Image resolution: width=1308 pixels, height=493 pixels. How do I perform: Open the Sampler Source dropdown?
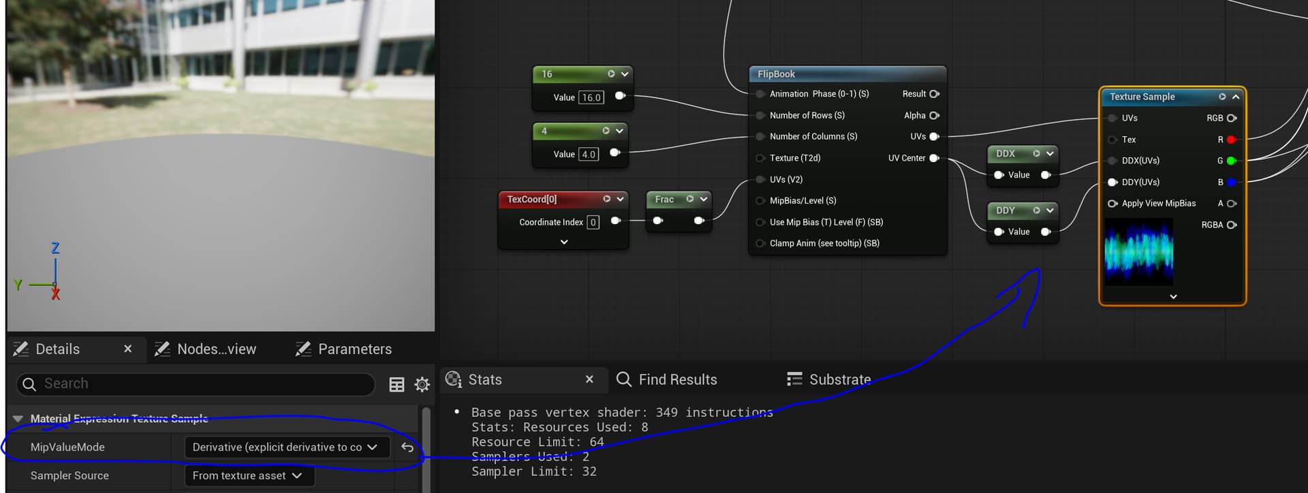249,476
